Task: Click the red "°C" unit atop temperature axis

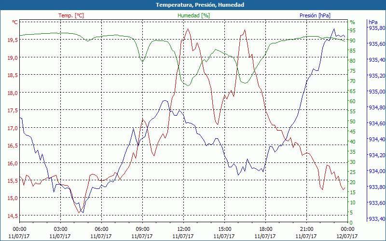Action: pos(15,22)
